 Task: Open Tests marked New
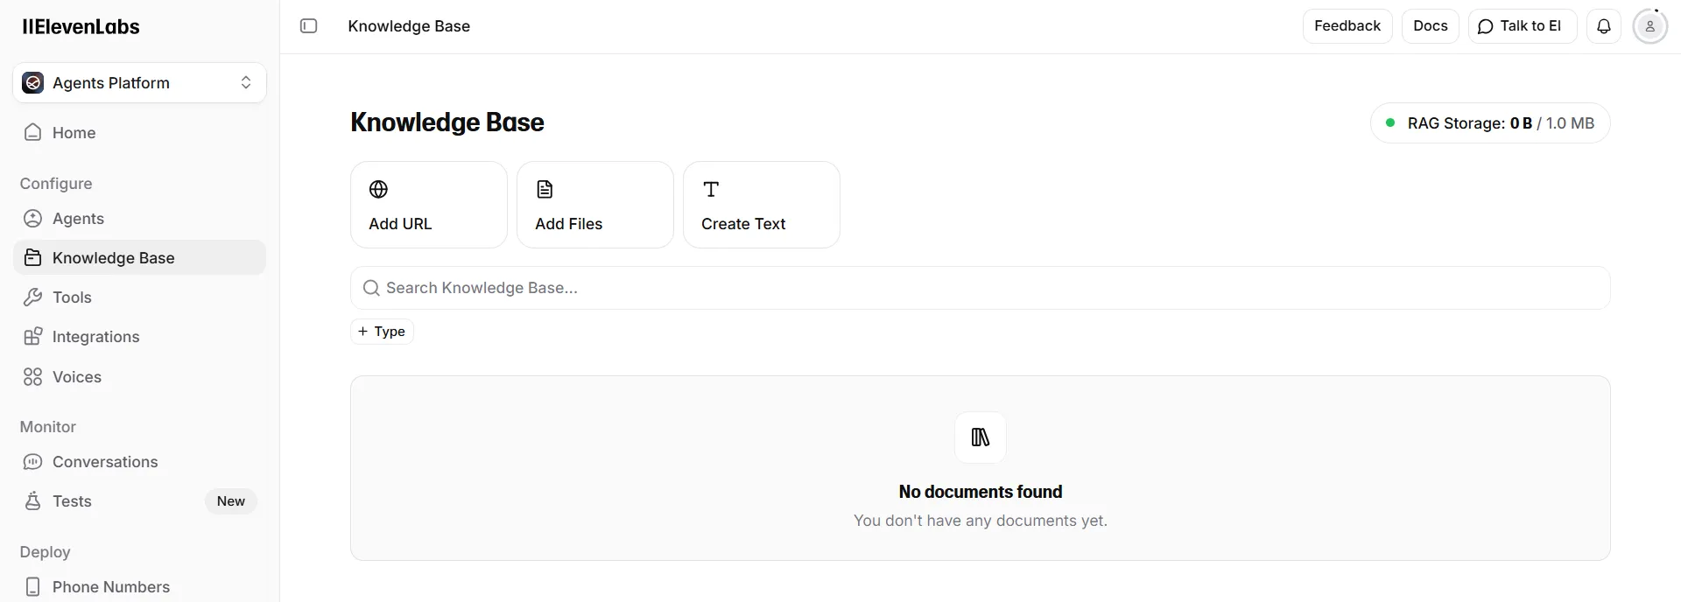click(72, 501)
